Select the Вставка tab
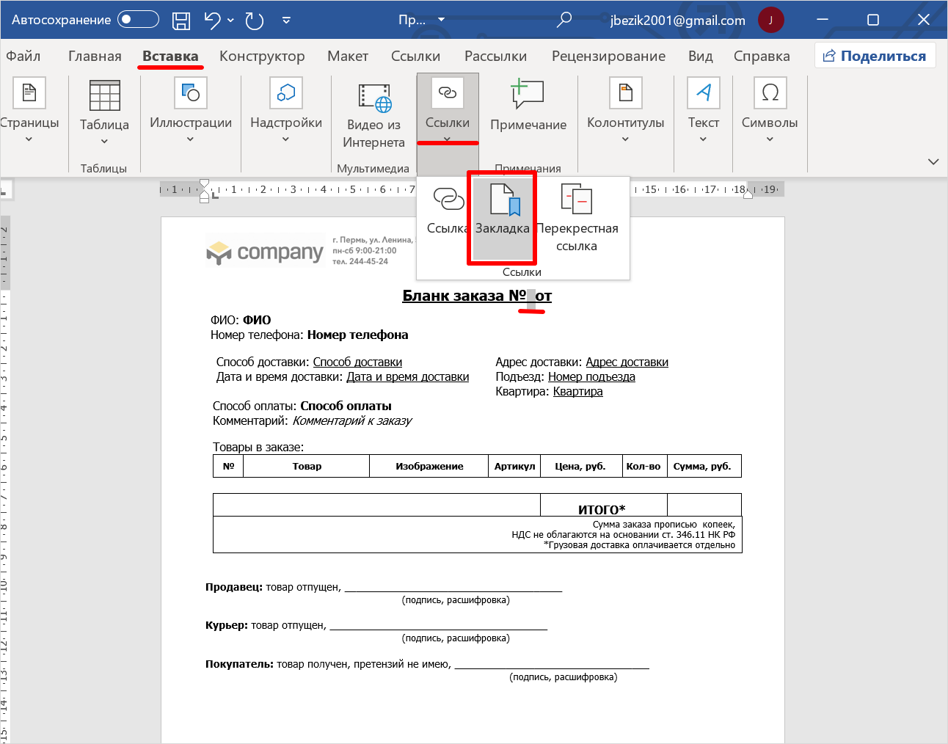 tap(170, 56)
